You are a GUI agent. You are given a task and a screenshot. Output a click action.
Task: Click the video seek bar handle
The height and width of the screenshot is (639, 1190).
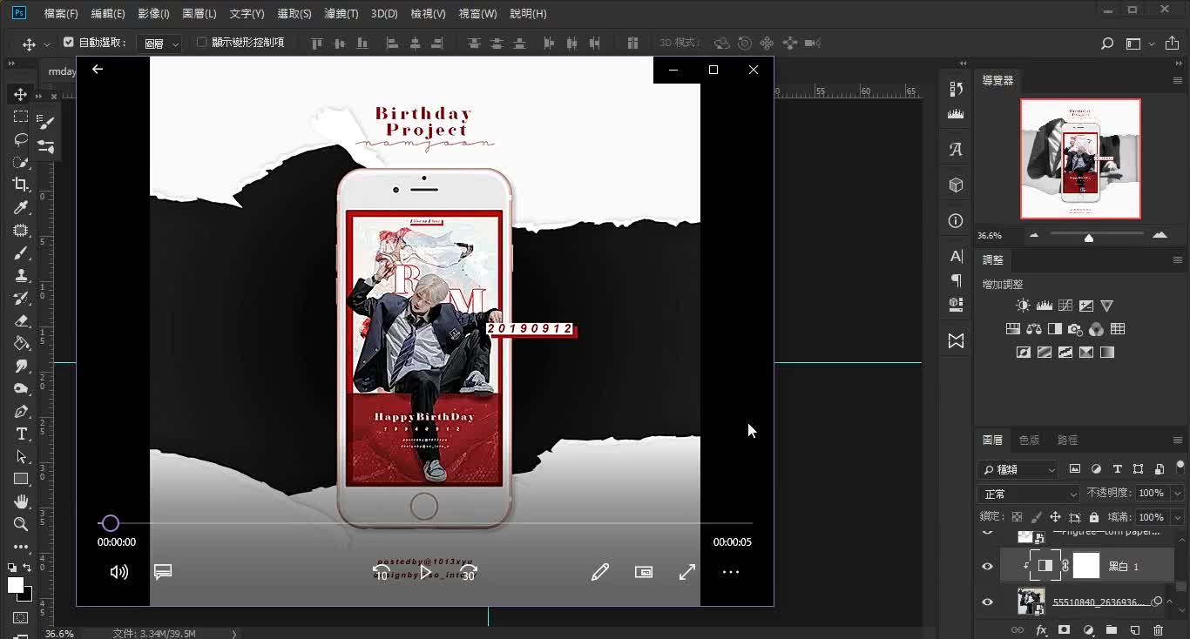[110, 523]
